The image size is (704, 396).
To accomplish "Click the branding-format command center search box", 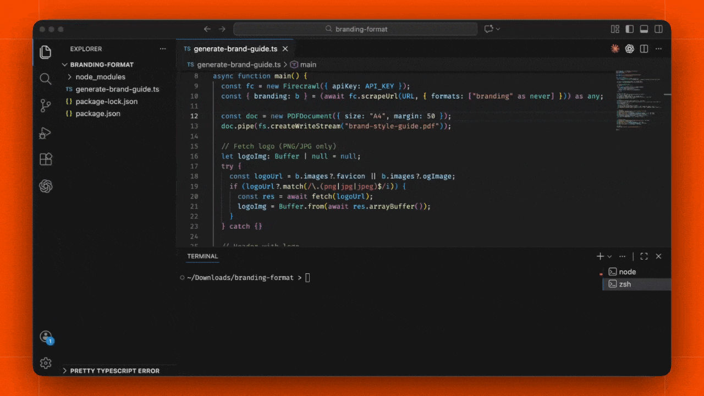I will [x=355, y=29].
